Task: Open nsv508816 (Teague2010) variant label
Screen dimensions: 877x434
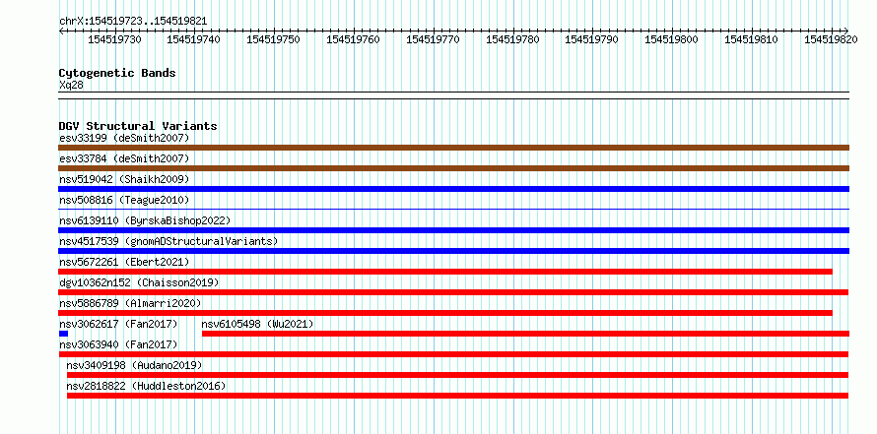Action: (x=124, y=200)
